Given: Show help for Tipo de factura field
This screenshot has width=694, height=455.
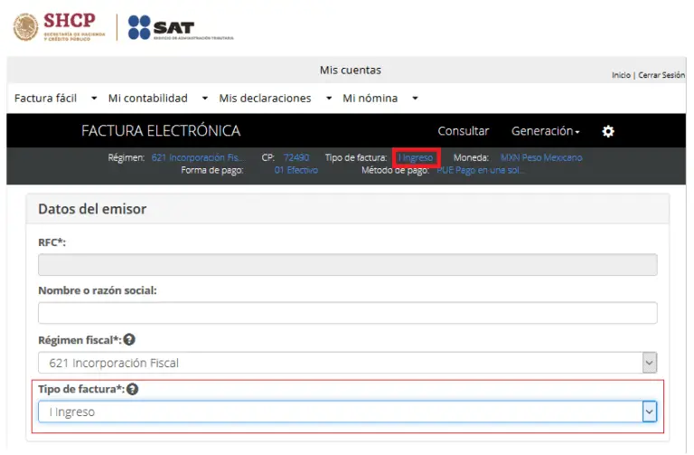Looking at the screenshot, I should click(132, 389).
